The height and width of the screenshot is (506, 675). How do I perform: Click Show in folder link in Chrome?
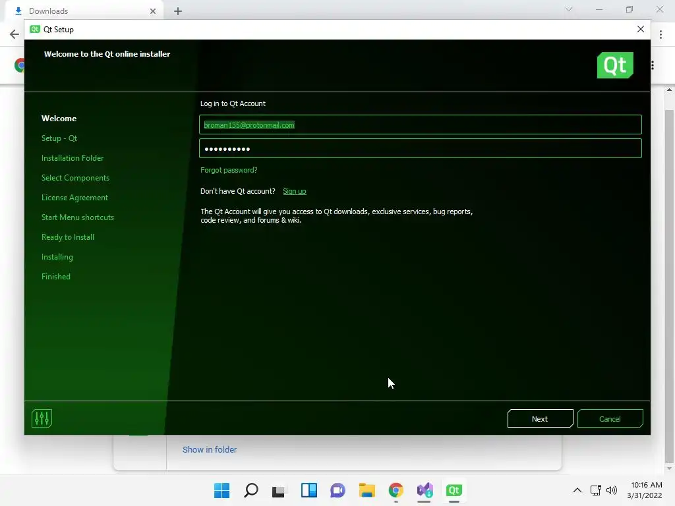pos(210,449)
